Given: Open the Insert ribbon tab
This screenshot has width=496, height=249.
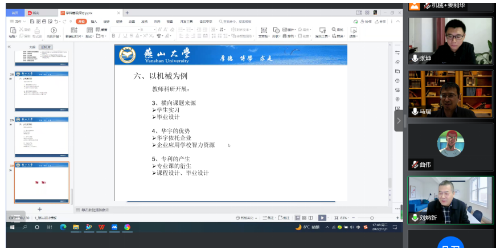Looking at the screenshot, I should [x=94, y=22].
